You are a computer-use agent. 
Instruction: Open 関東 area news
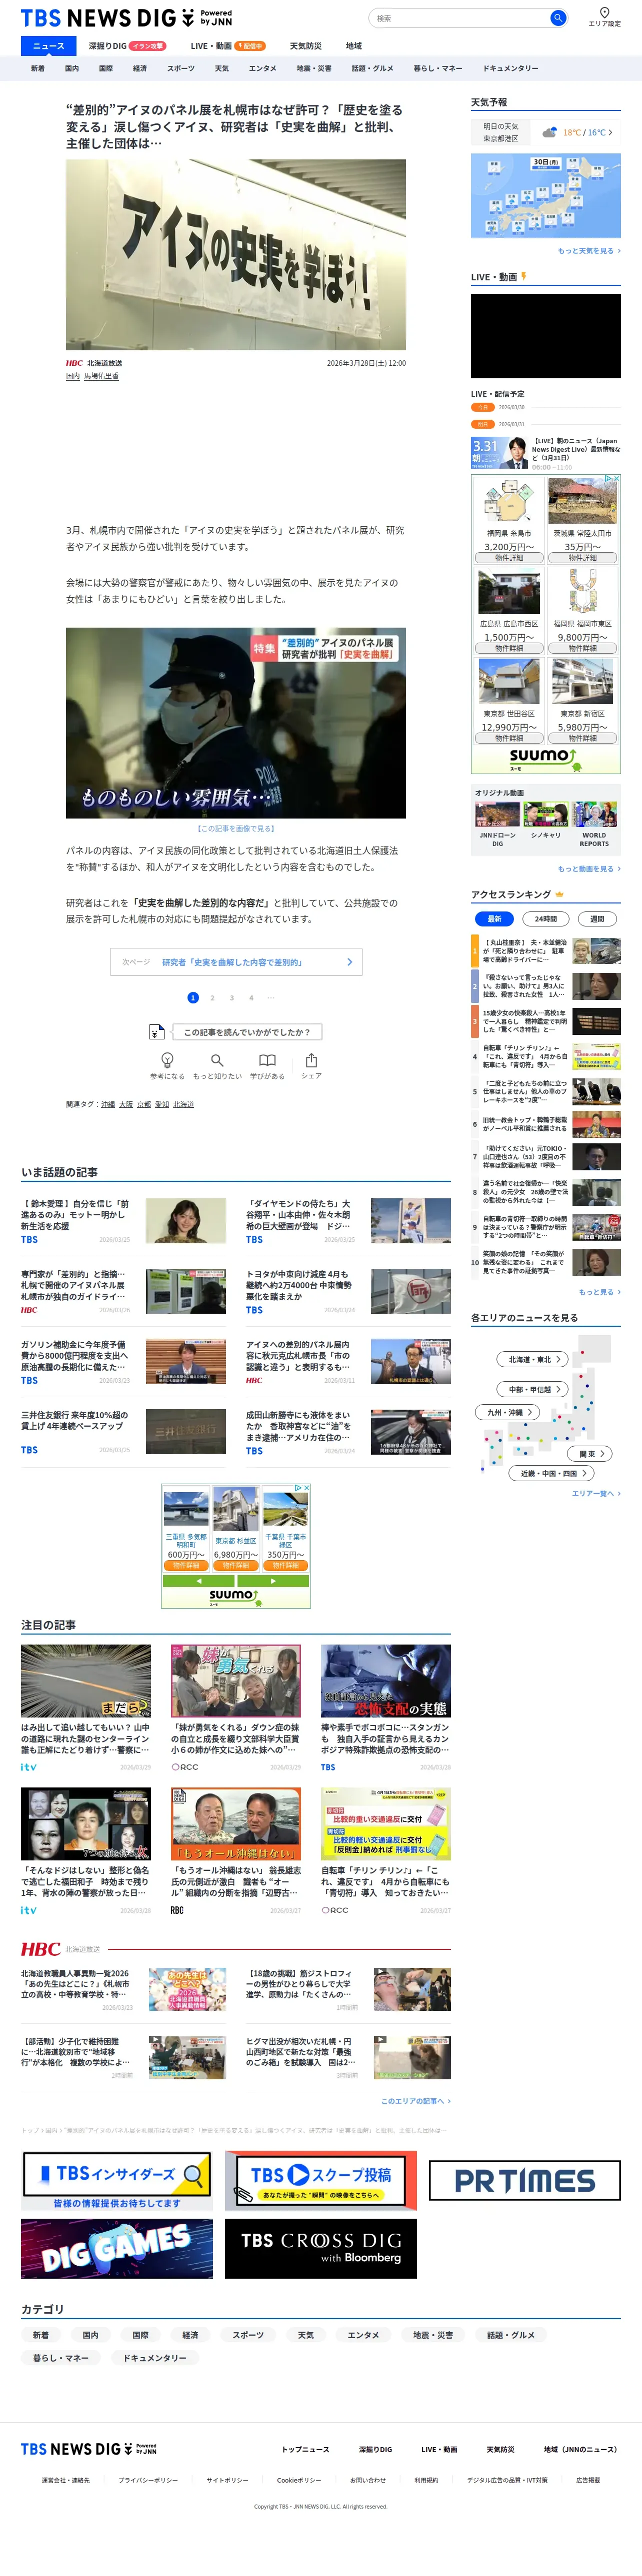click(x=590, y=1453)
